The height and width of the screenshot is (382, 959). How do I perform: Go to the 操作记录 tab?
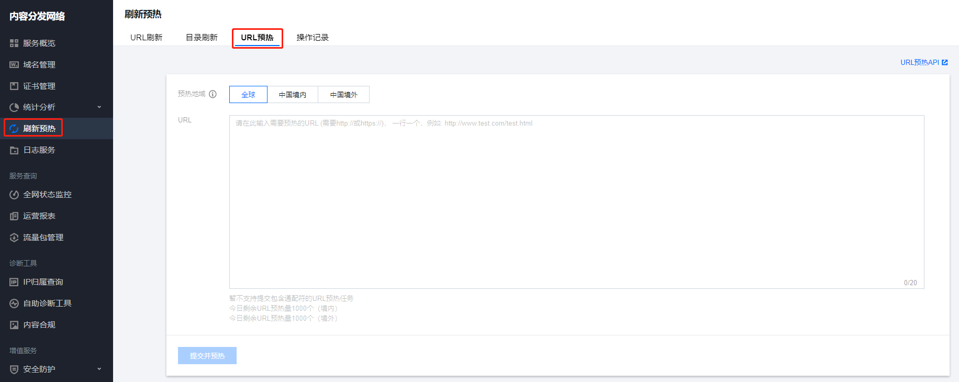(x=313, y=38)
